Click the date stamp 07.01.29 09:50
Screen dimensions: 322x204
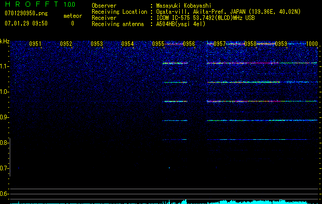pos(26,23)
